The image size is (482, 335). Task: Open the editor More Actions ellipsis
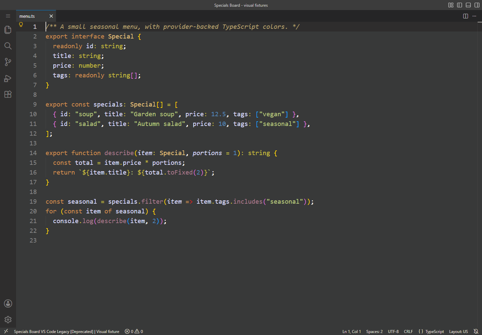pyautogui.click(x=474, y=16)
